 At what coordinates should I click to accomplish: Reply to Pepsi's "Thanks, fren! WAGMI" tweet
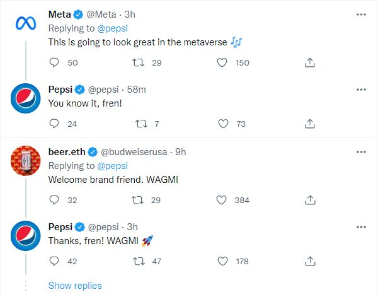point(54,261)
